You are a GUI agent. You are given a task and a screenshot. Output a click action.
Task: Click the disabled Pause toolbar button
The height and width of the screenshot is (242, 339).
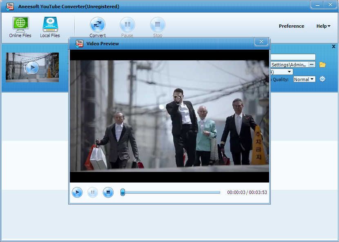127,27
